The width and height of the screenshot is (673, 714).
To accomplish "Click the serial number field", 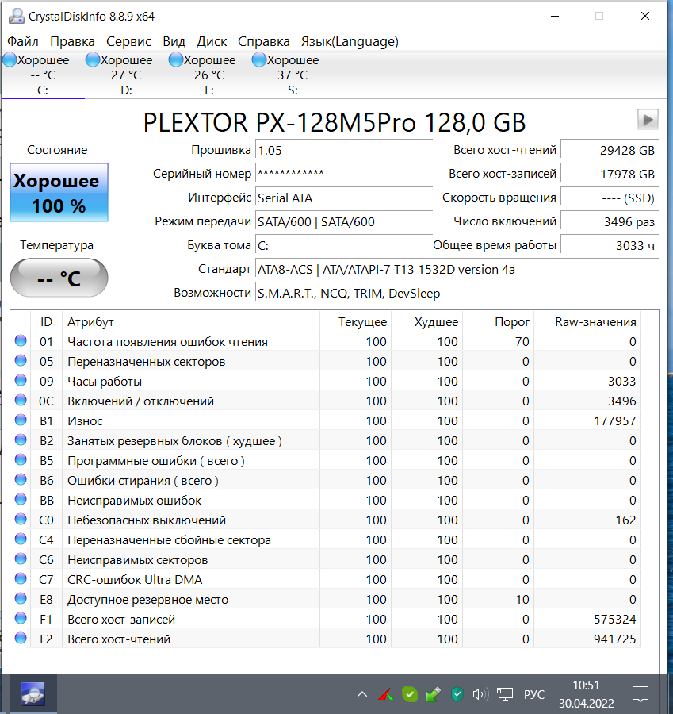I will tap(343, 174).
